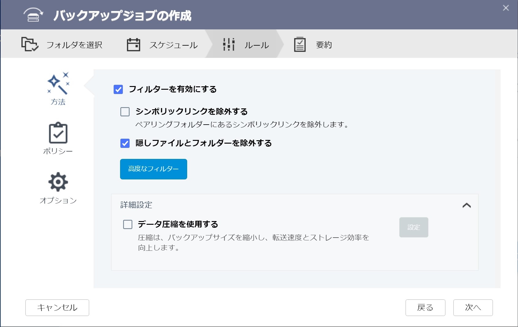Click the rules sliders icon

pos(229,45)
